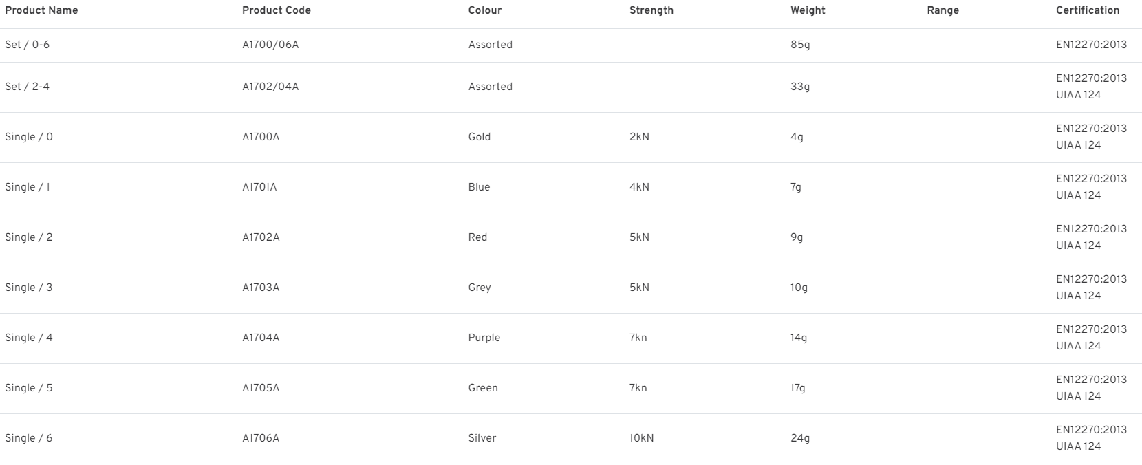Select the Single / 6 row name
Viewport: 1142px width, 465px height.
(29, 438)
